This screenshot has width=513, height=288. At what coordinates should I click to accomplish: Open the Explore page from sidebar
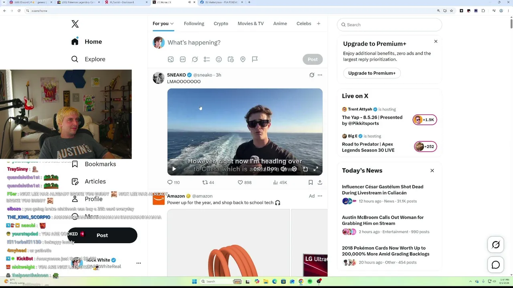tap(88, 59)
